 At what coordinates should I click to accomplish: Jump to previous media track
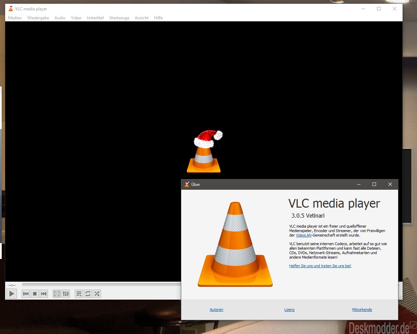coord(26,294)
